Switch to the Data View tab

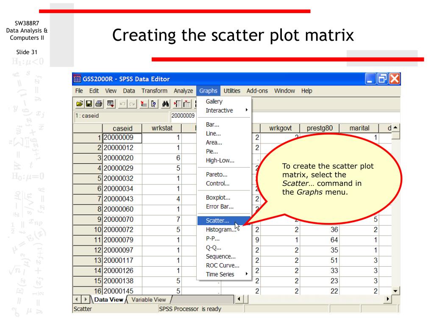point(108,300)
